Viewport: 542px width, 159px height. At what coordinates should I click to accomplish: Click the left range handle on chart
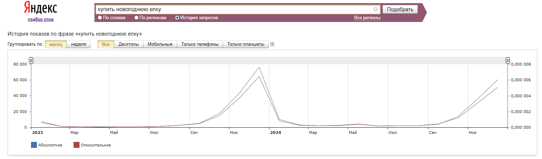(x=31, y=61)
